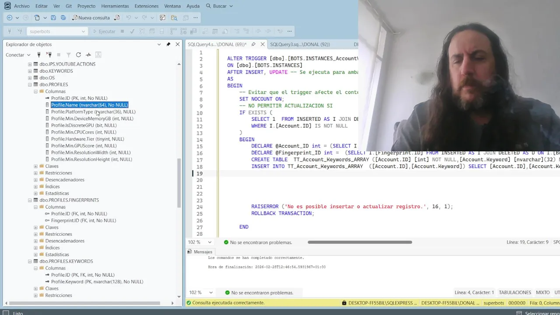The image size is (560, 315).
Task: Expand the dbo.KEYWORDS table node
Action: pos(30,71)
